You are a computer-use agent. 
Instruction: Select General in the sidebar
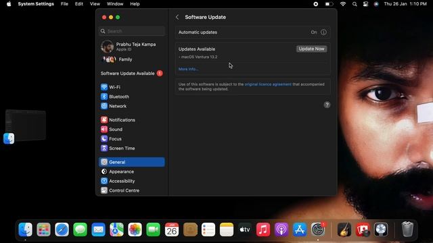point(132,162)
